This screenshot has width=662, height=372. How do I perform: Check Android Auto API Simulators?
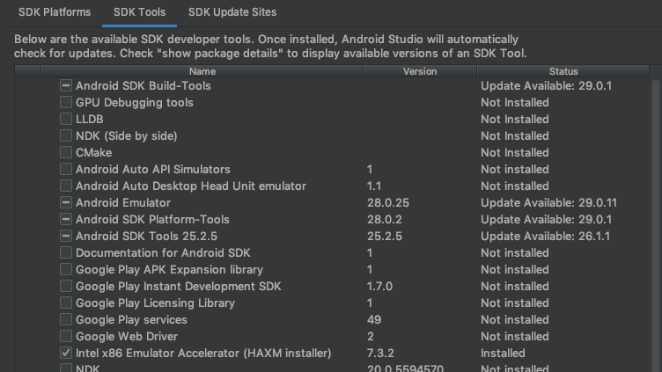click(66, 169)
